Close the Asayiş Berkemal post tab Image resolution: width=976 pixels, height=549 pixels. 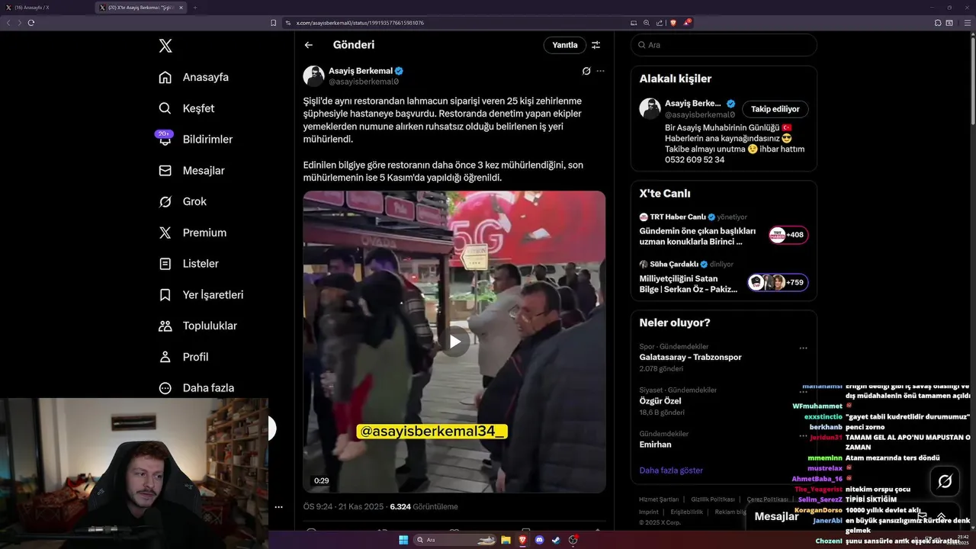181,8
